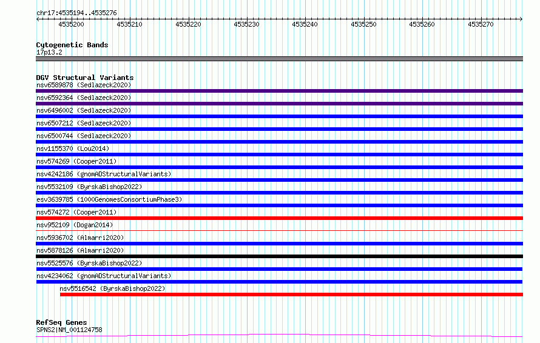Click the gray 17p13.2 cytogenetic band bar
The width and height of the screenshot is (540, 343).
click(279, 59)
